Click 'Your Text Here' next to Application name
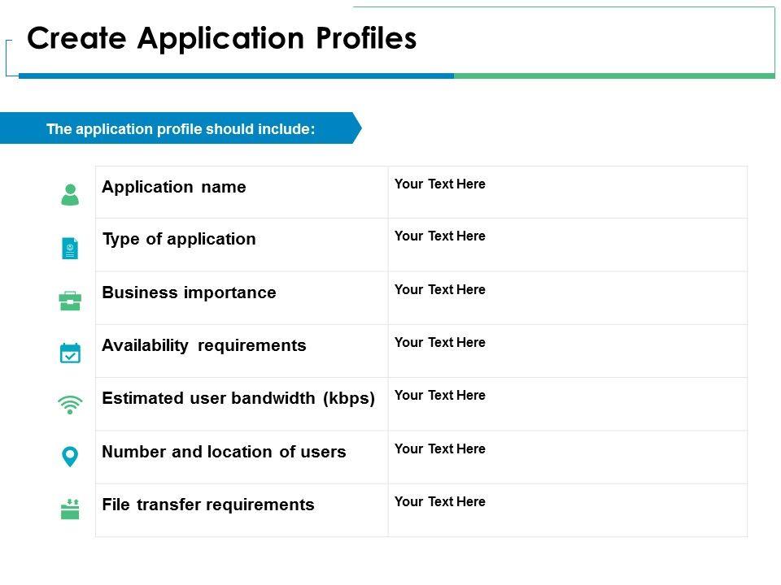The image size is (781, 585). coord(440,184)
